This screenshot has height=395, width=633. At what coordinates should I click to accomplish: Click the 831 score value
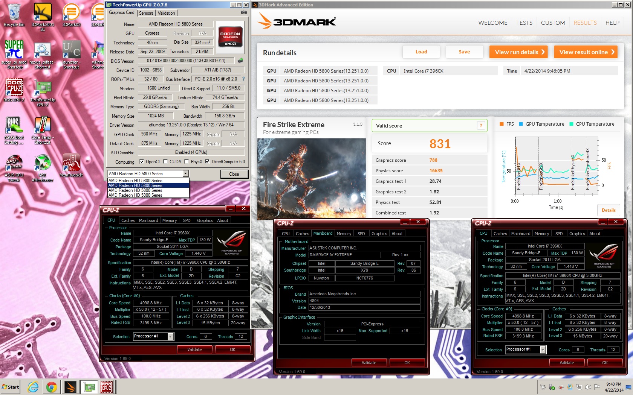[440, 144]
